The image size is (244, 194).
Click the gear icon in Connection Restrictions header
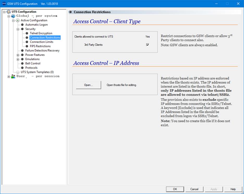tap(70, 12)
